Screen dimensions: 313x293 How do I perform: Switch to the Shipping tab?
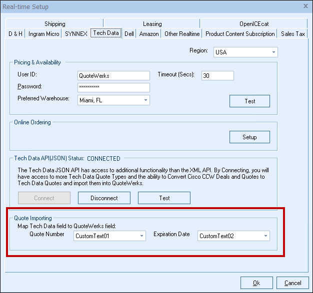coord(54,24)
